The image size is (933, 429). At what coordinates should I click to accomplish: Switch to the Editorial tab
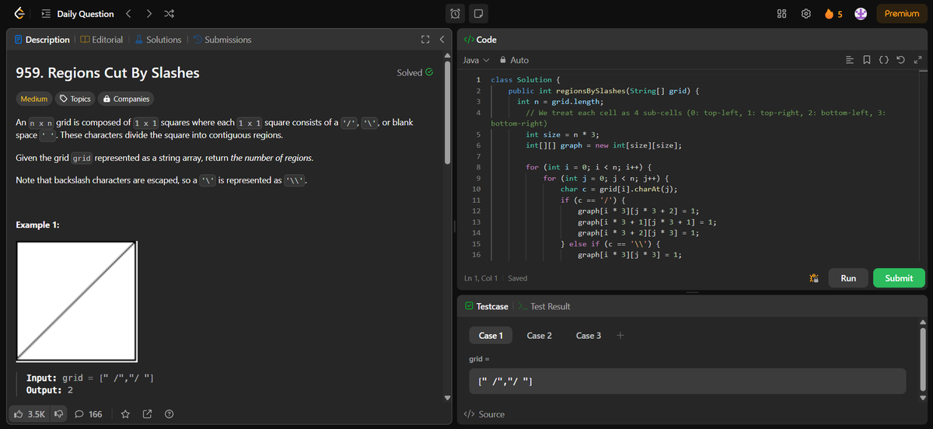point(102,40)
